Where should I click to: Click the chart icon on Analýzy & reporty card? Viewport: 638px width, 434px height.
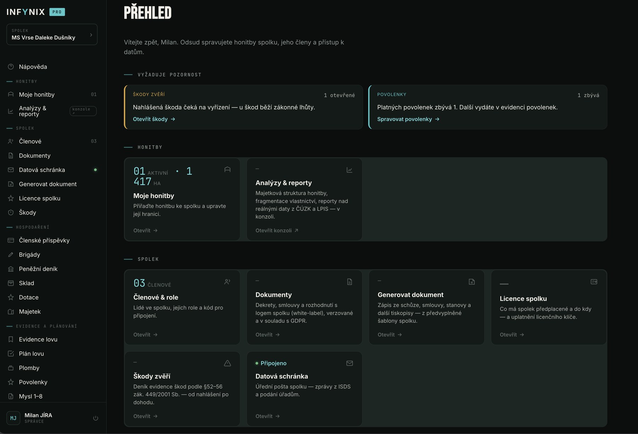[x=349, y=170]
